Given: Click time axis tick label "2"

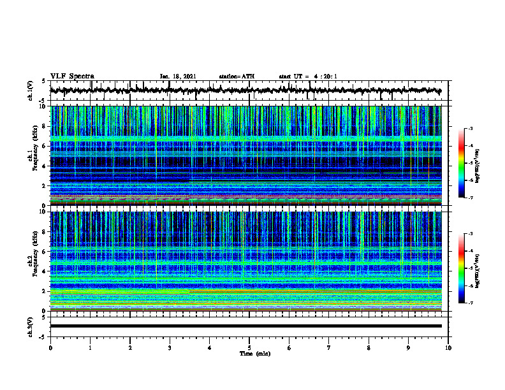Looking at the screenshot, I should pos(130,348).
